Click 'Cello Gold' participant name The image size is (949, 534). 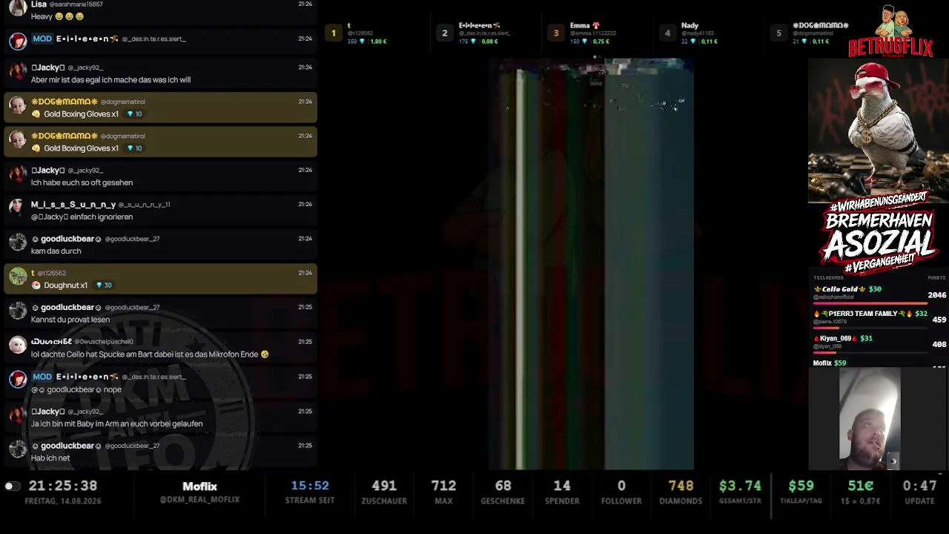click(839, 289)
